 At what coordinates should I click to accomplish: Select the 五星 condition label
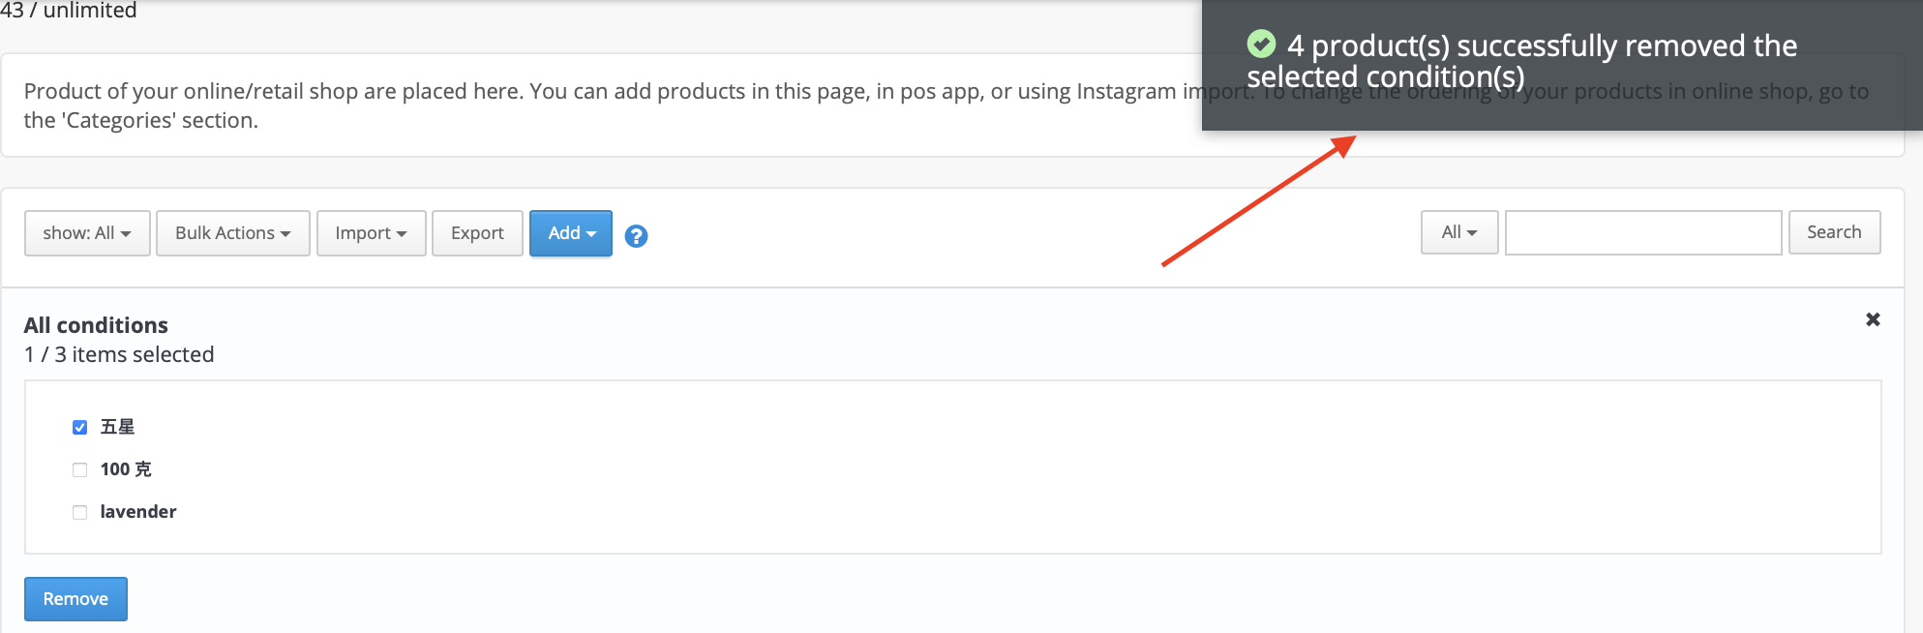coord(117,427)
